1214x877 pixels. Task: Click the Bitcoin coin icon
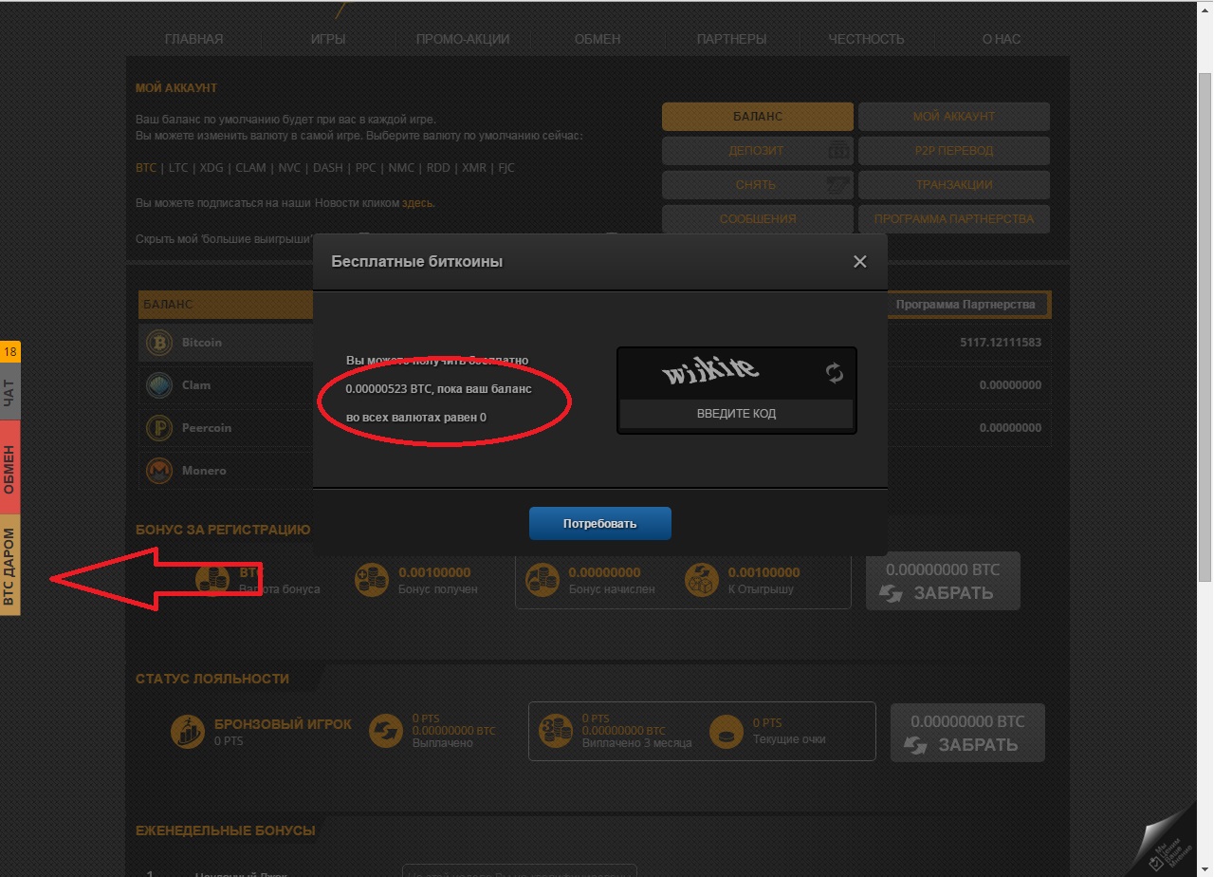[158, 343]
